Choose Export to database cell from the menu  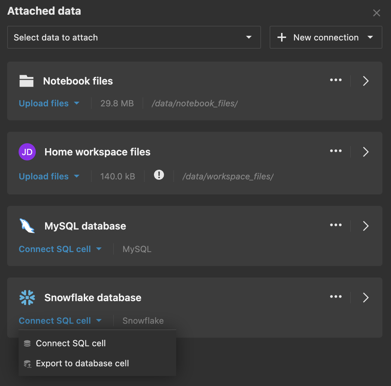(x=82, y=363)
